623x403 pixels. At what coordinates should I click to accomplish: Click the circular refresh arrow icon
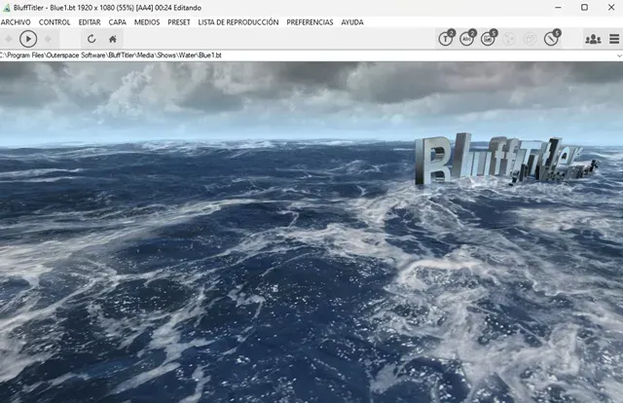click(x=92, y=39)
